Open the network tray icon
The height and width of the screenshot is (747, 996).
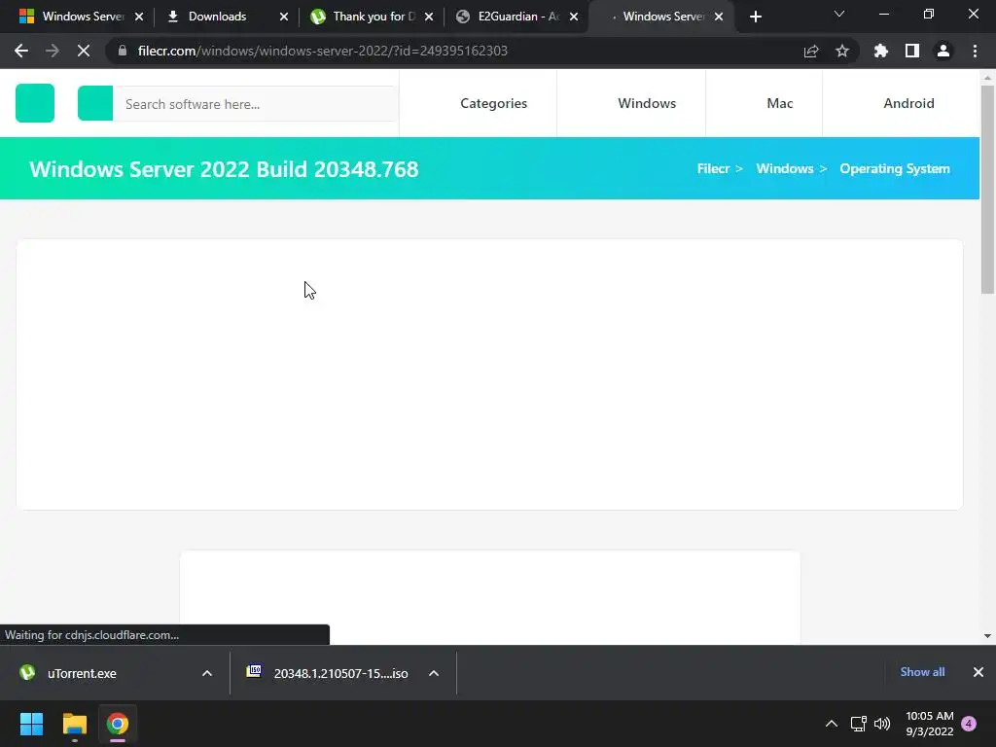858,724
